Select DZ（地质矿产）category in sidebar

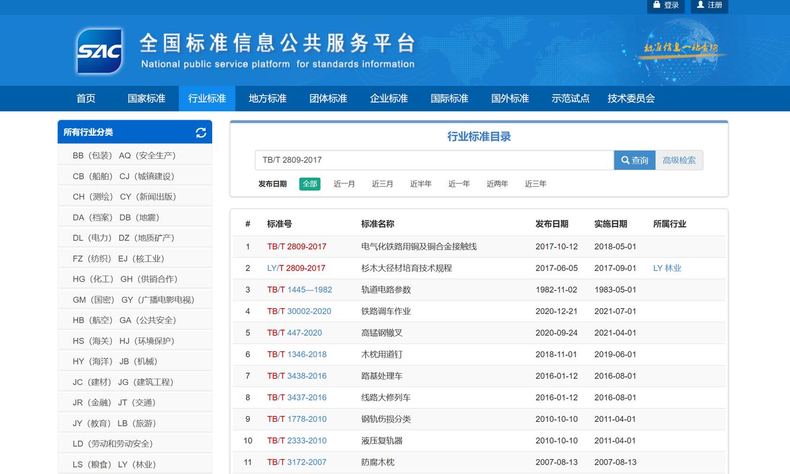pyautogui.click(x=146, y=238)
